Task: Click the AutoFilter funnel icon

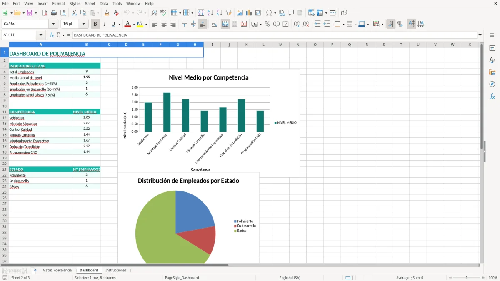Action: tap(229, 13)
